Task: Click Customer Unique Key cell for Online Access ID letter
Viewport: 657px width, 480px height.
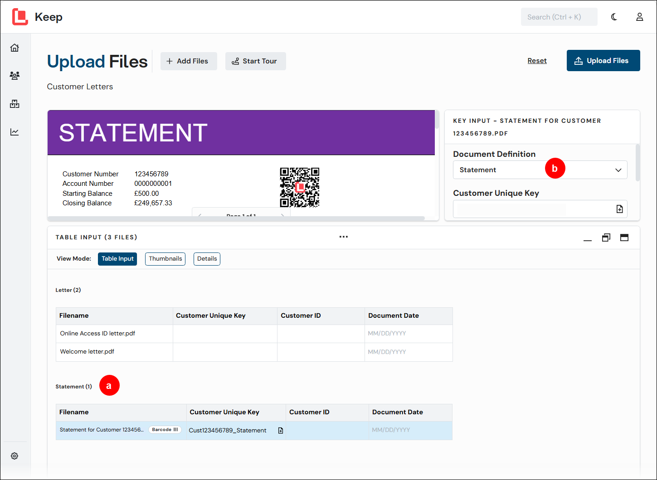Action: [x=225, y=334]
